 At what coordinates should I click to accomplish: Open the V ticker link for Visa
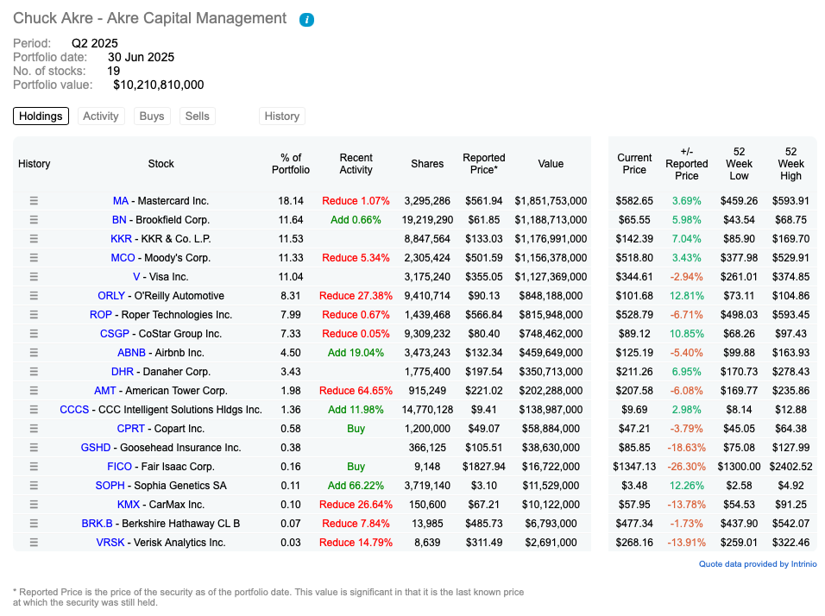(x=136, y=277)
